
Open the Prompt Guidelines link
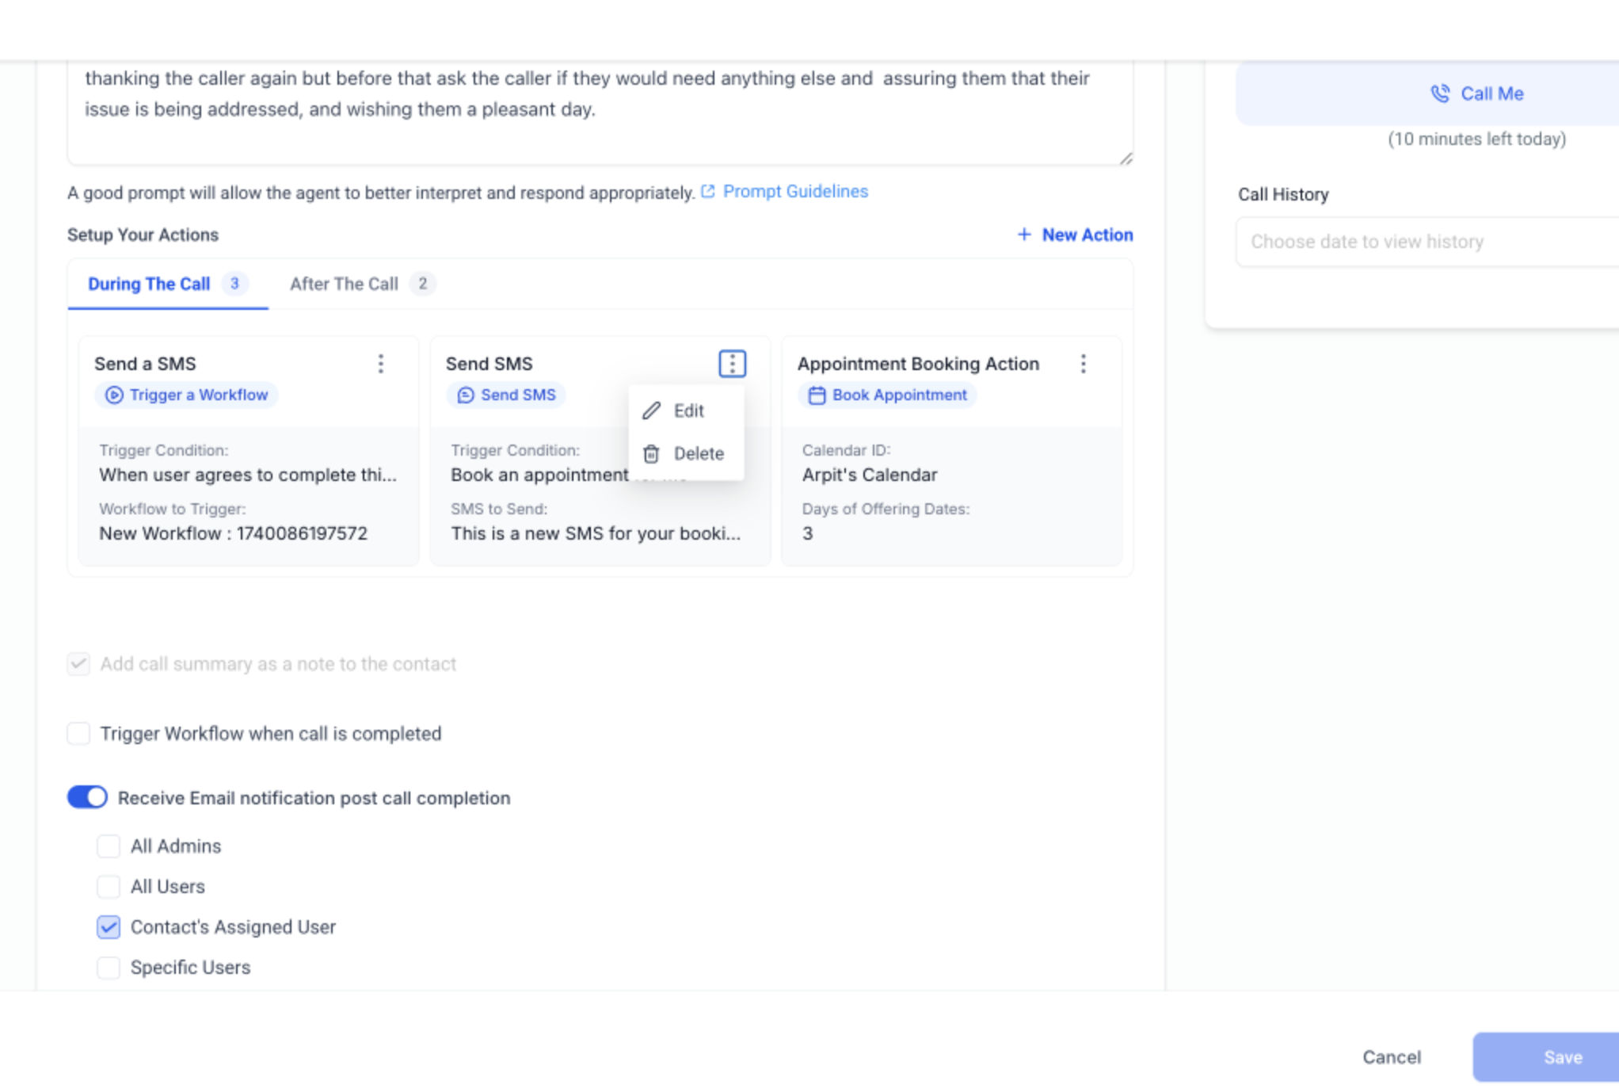pos(795,192)
